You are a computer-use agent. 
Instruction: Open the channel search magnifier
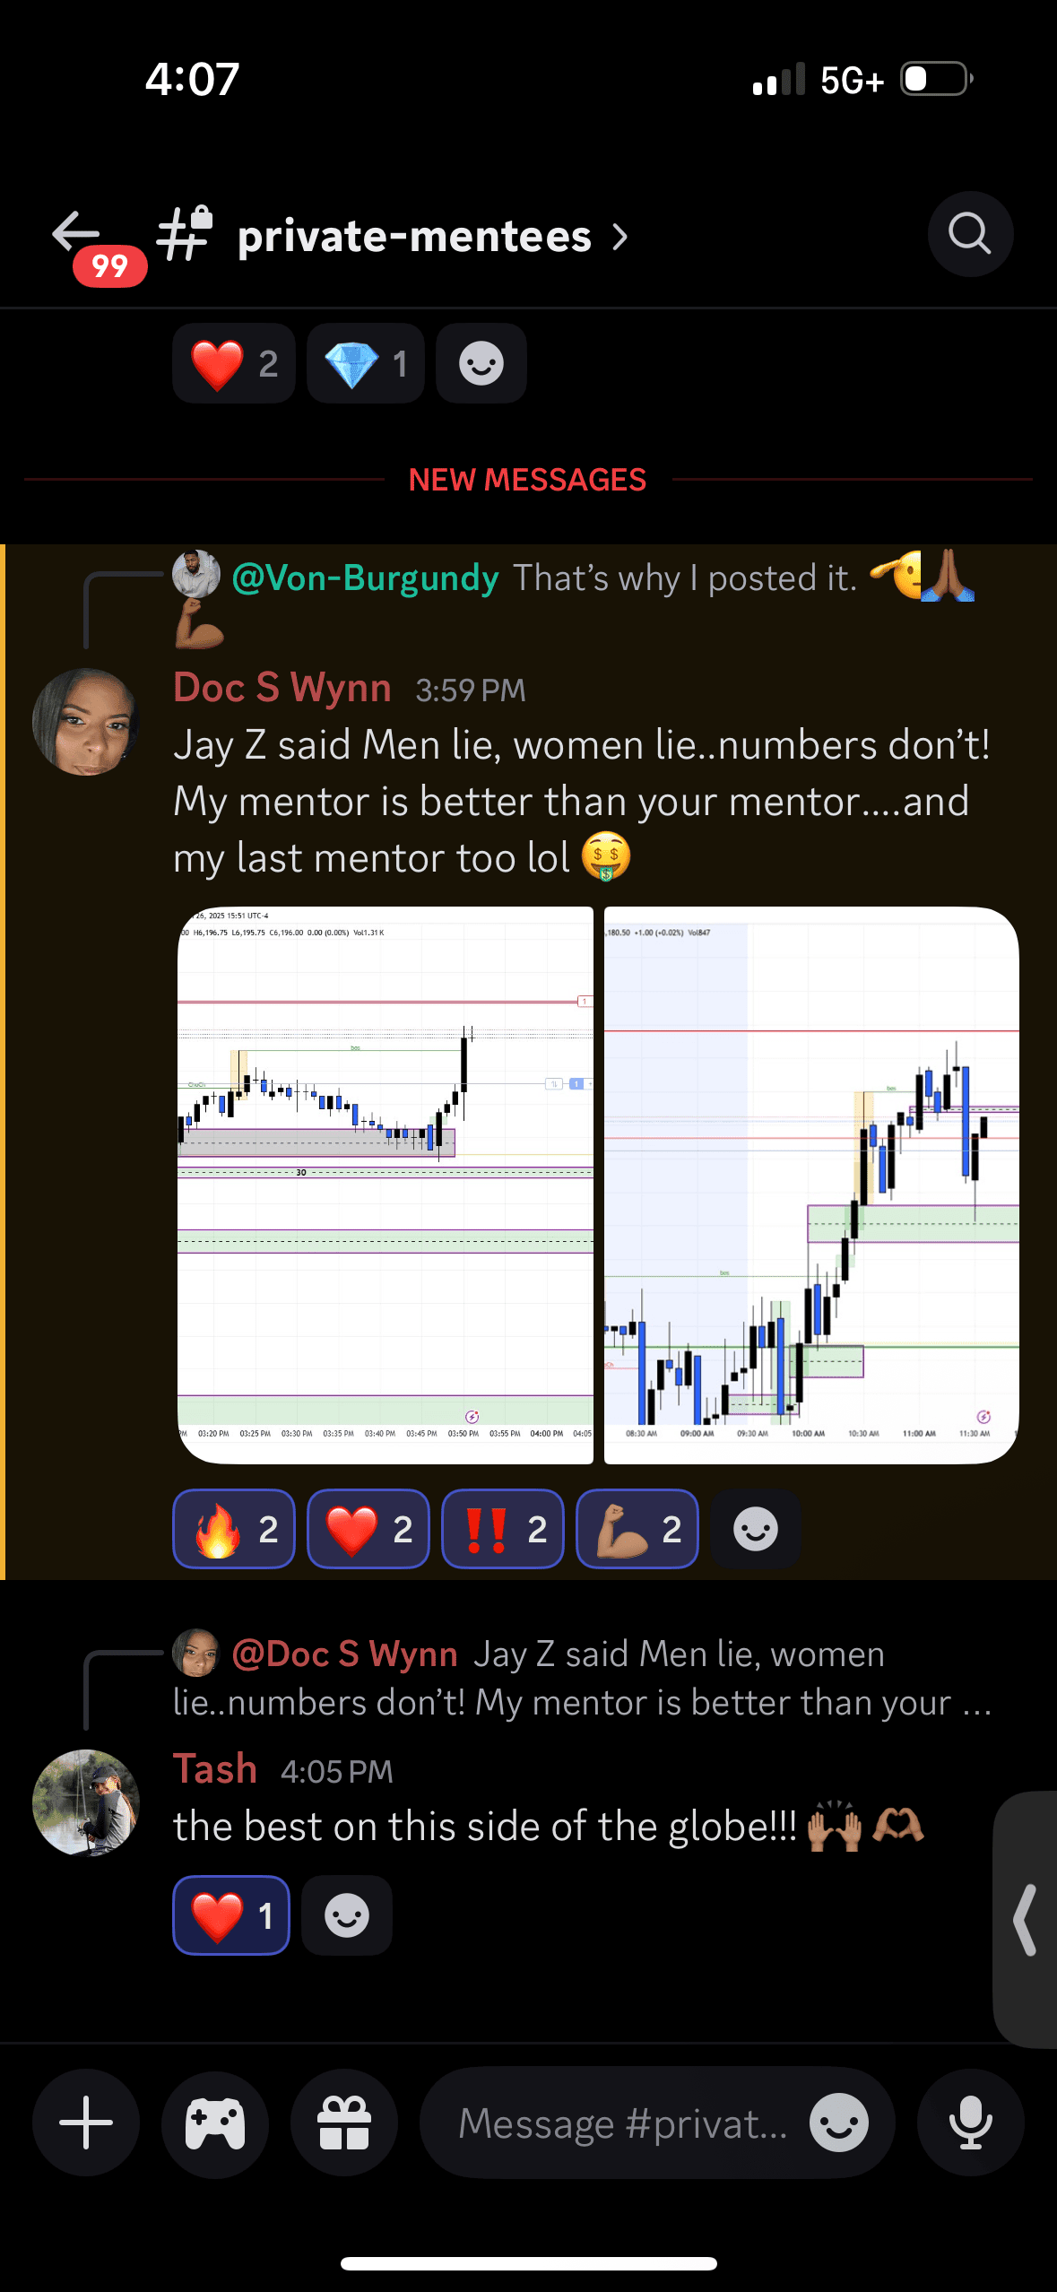(970, 234)
